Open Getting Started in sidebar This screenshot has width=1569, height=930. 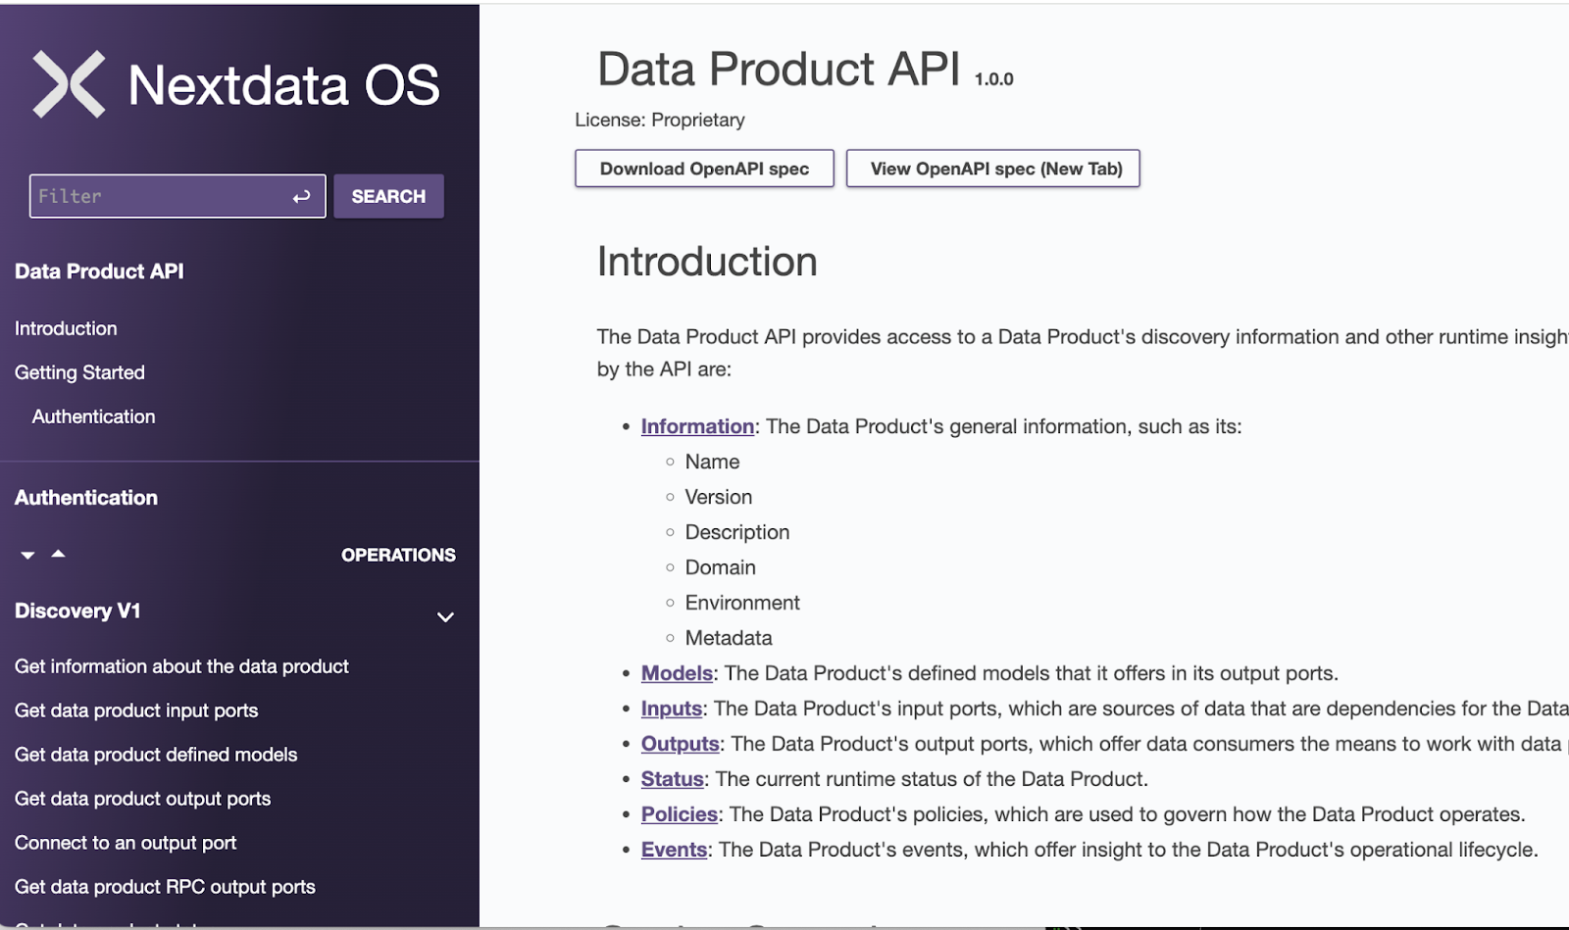click(79, 372)
